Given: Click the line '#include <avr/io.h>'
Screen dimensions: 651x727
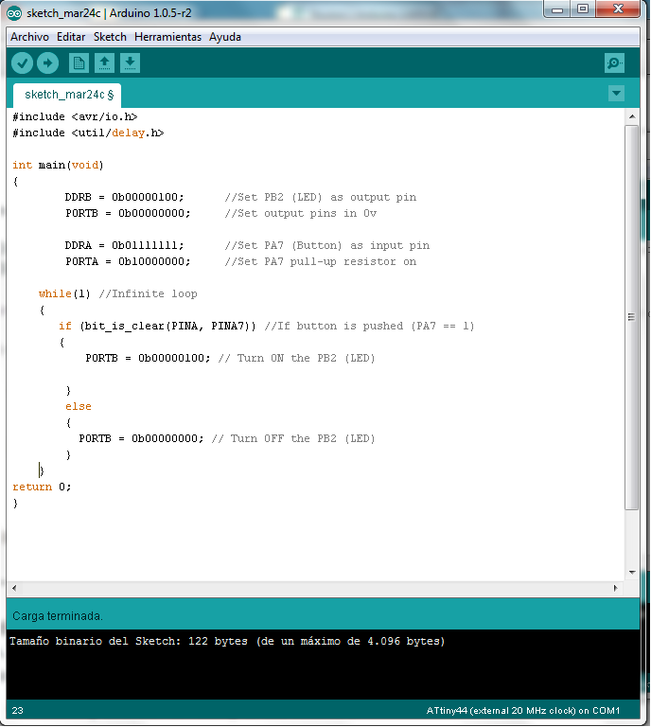Looking at the screenshot, I should pyautogui.click(x=75, y=116).
